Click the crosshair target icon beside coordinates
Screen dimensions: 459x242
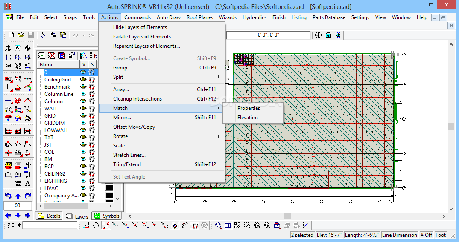pyautogui.click(x=318, y=35)
